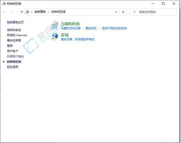Go to 控制面板主页 in sidebar

tap(15, 22)
